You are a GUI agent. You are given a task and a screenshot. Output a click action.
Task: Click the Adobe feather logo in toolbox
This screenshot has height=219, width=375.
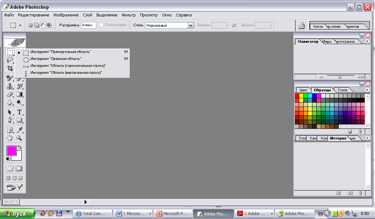coord(15,43)
